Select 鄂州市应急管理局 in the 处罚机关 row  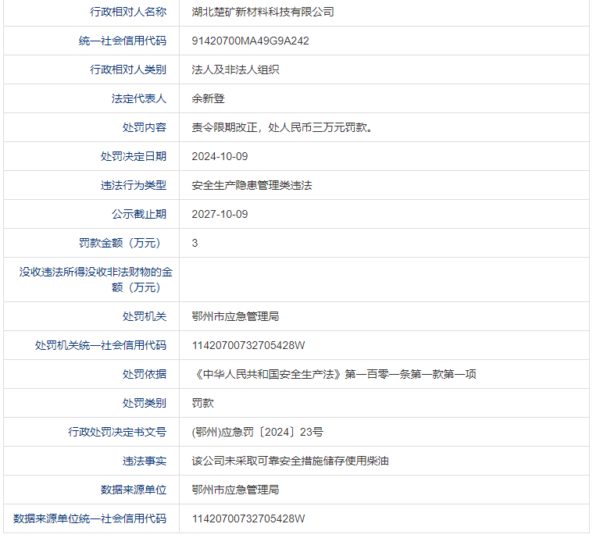[235, 316]
